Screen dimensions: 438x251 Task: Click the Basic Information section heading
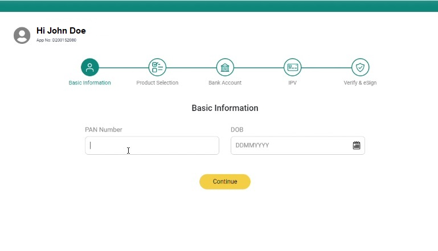[x=225, y=108]
